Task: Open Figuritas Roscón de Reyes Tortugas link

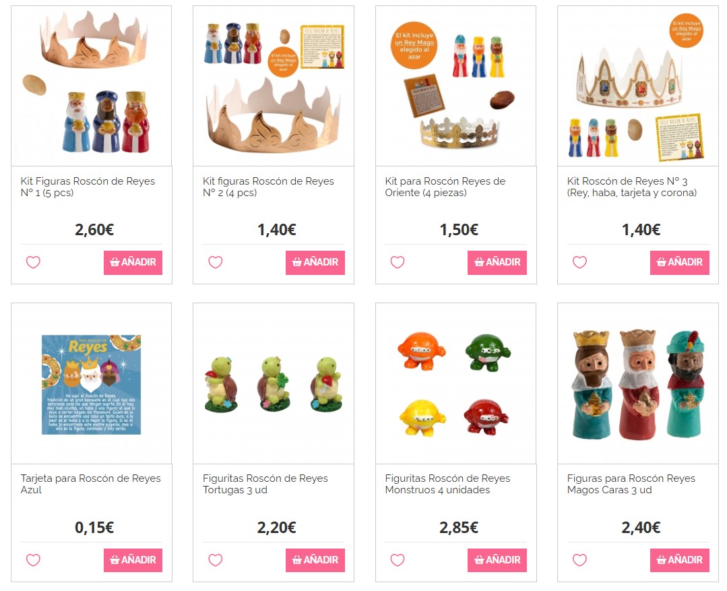Action: [265, 484]
